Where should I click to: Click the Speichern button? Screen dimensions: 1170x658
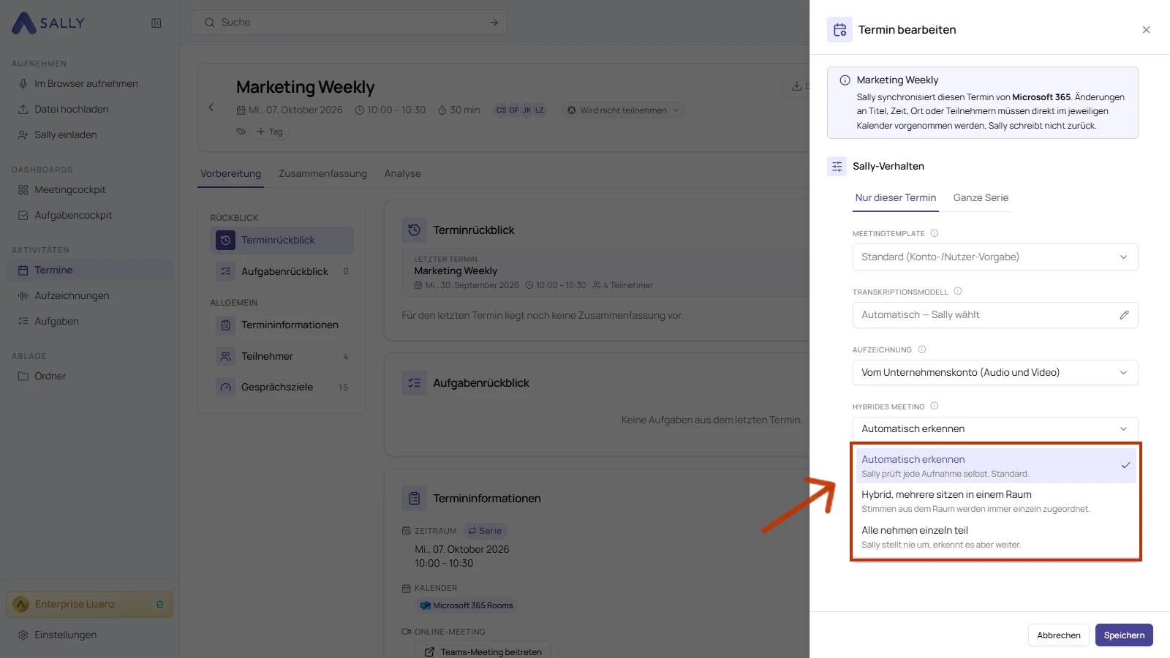click(x=1124, y=635)
